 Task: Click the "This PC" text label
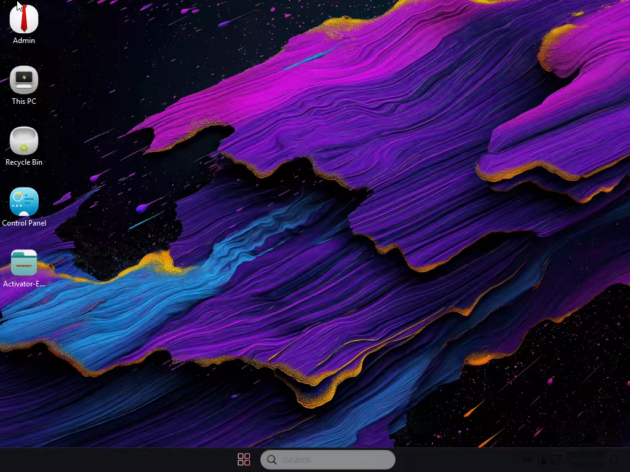pyautogui.click(x=24, y=101)
